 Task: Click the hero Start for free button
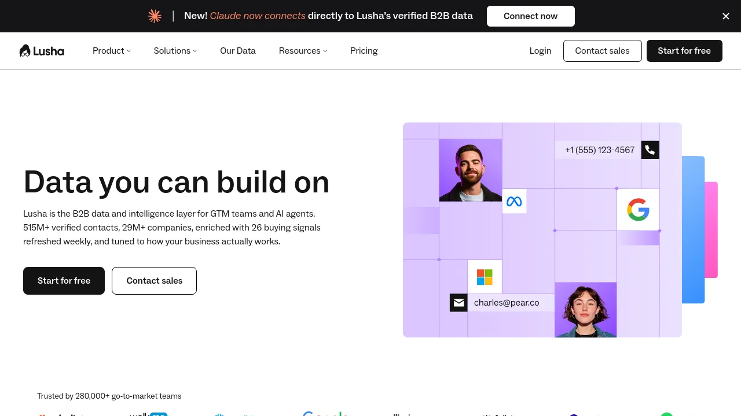pos(64,281)
